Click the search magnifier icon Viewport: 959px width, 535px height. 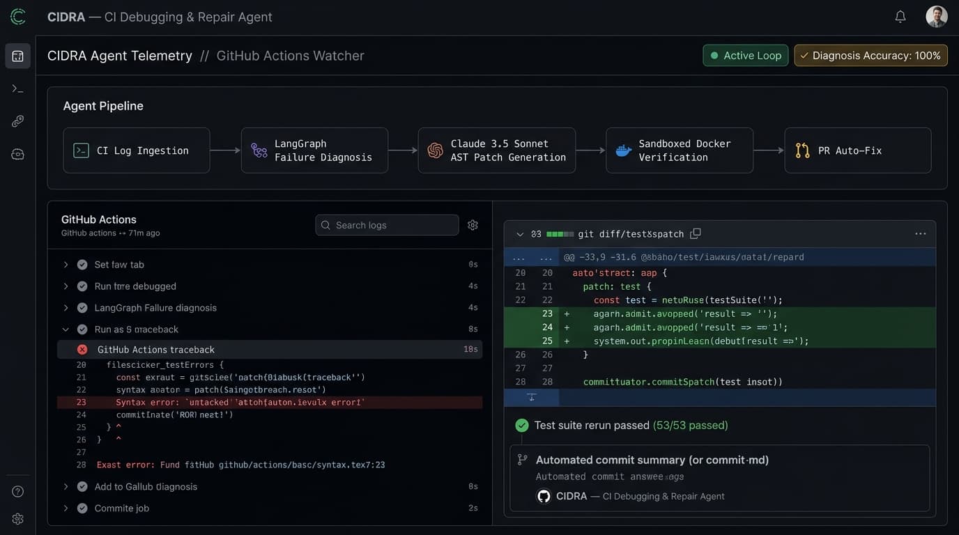[x=326, y=225]
